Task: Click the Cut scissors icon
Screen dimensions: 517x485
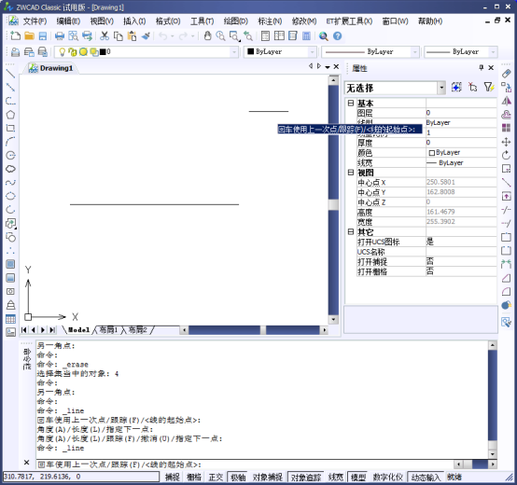Action: (x=105, y=36)
